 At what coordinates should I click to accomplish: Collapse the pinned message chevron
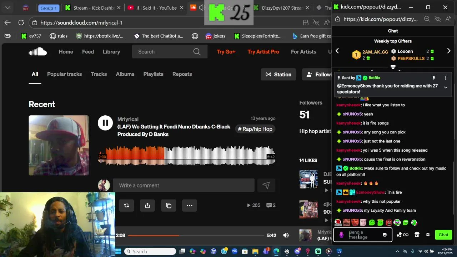446,87
